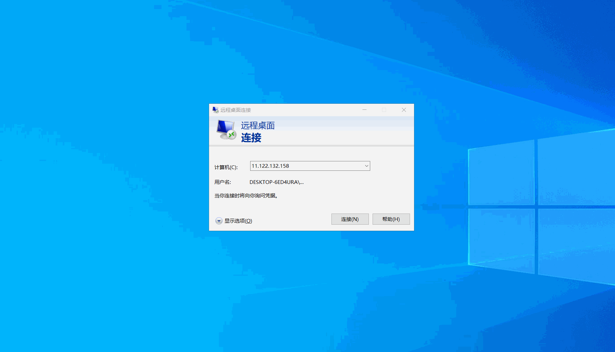Click the username DESKTOP-6ED4URA\... text
The height and width of the screenshot is (352, 615).
click(276, 182)
